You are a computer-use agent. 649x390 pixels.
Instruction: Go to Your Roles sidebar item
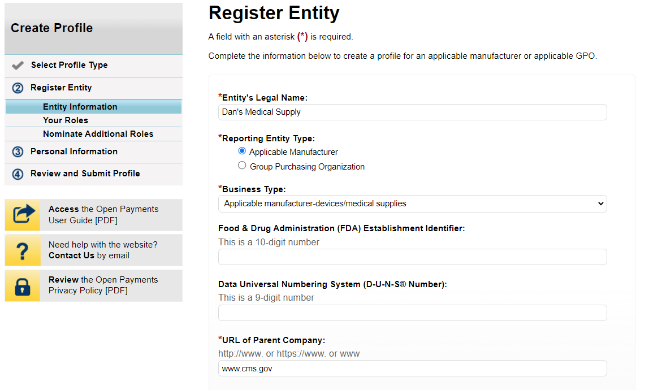66,120
